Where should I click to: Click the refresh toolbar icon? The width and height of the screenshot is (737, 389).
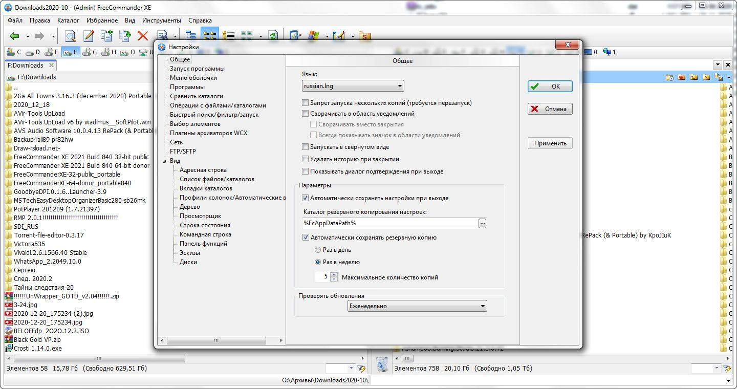click(x=273, y=36)
